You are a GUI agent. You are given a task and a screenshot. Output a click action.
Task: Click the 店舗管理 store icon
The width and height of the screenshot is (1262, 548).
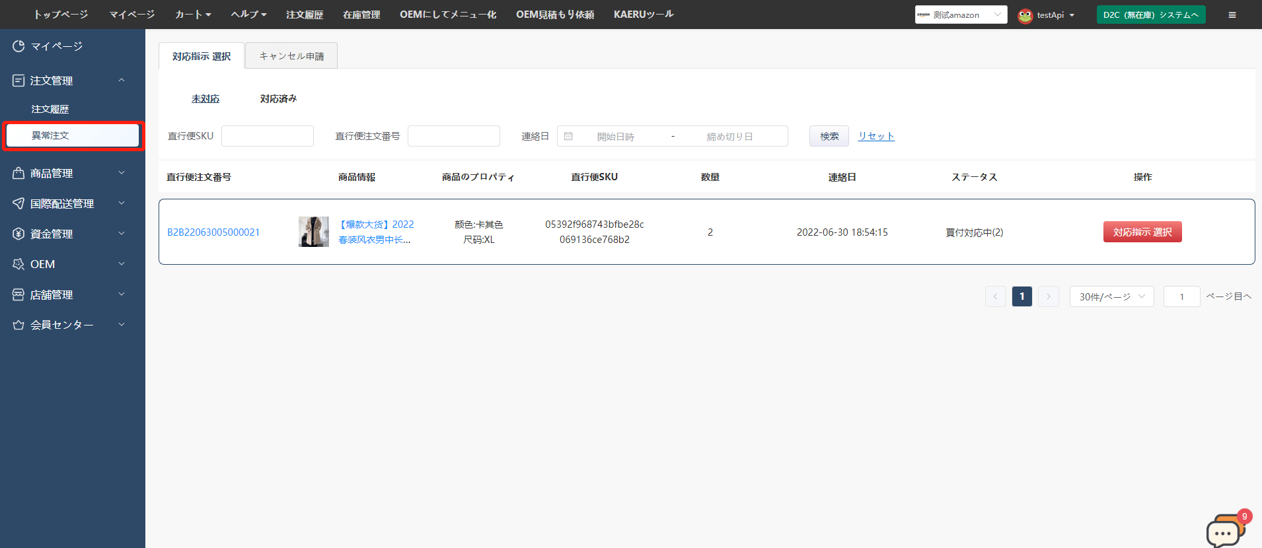19,294
